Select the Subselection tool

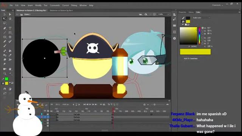click(x=10, y=14)
